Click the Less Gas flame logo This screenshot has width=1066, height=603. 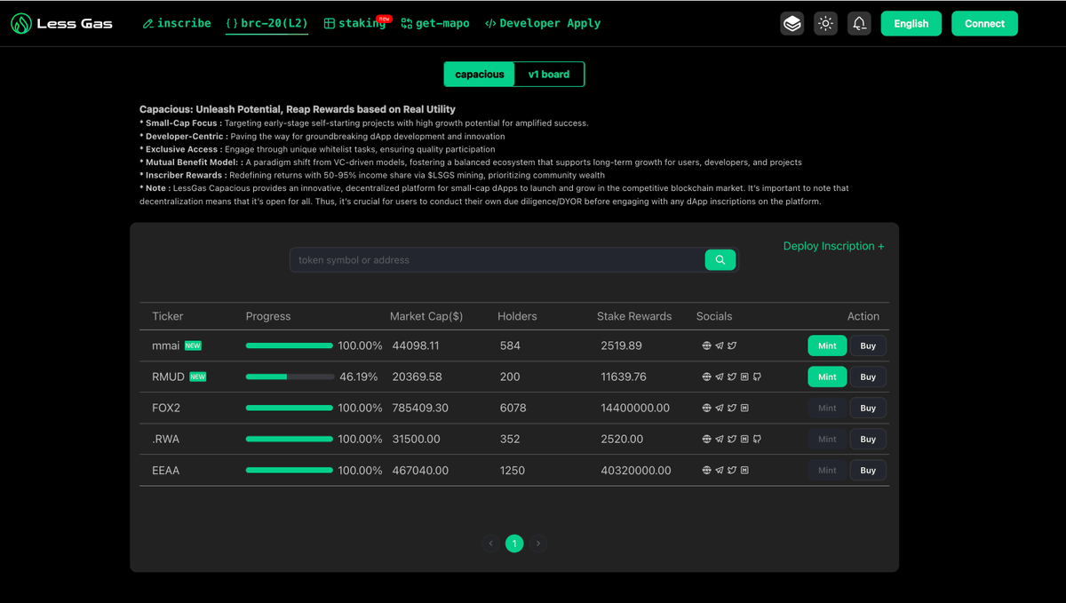tap(20, 24)
